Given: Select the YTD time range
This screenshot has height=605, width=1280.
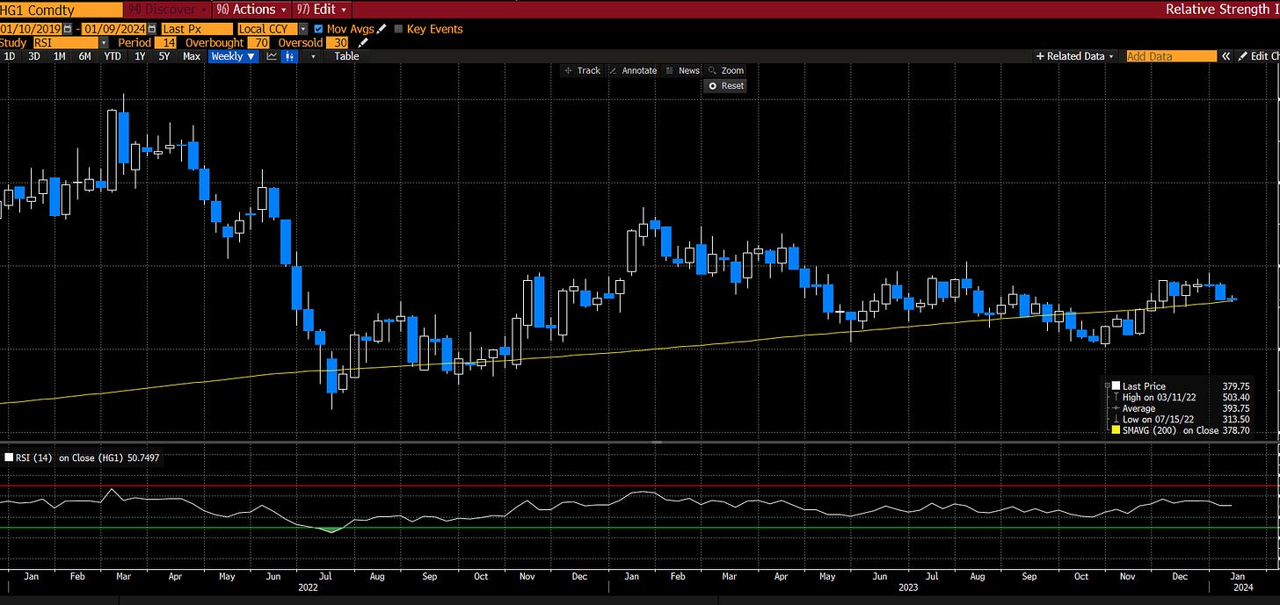Looking at the screenshot, I should point(113,56).
